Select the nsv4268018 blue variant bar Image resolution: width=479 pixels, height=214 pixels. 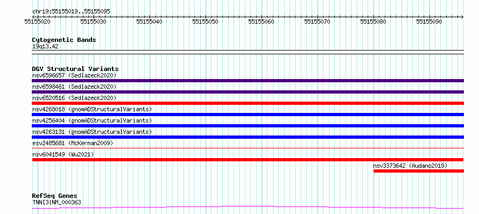tap(248, 115)
